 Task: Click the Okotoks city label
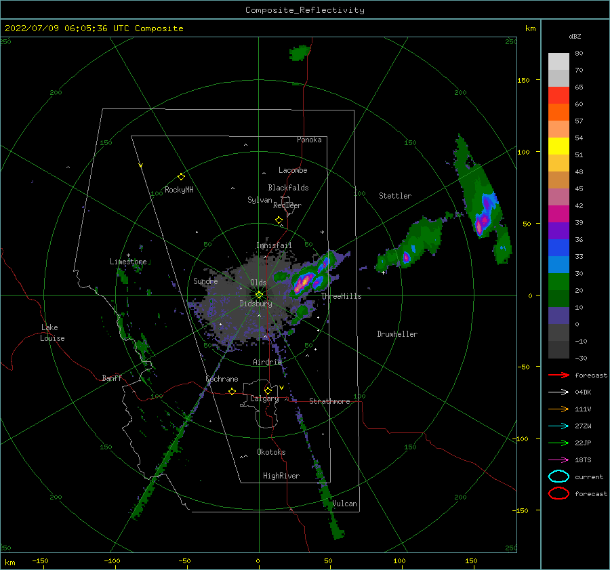[x=271, y=452]
